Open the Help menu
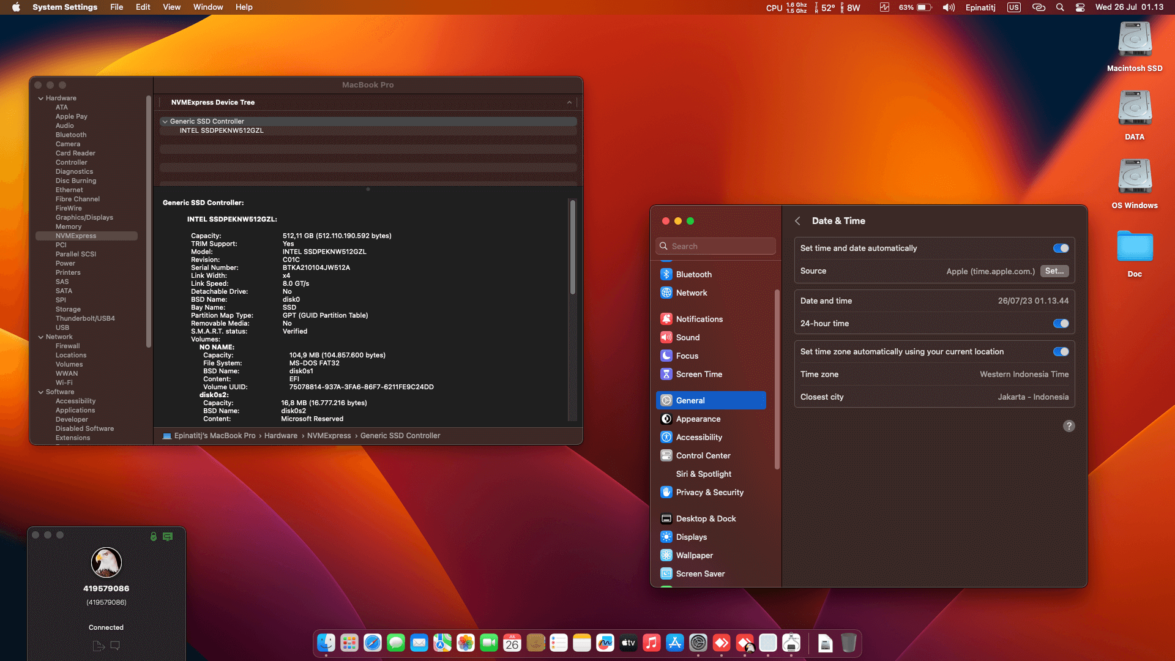Screen dimensions: 1175x661 click(x=244, y=7)
